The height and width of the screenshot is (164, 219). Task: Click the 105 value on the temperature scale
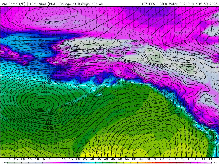[197, 159]
